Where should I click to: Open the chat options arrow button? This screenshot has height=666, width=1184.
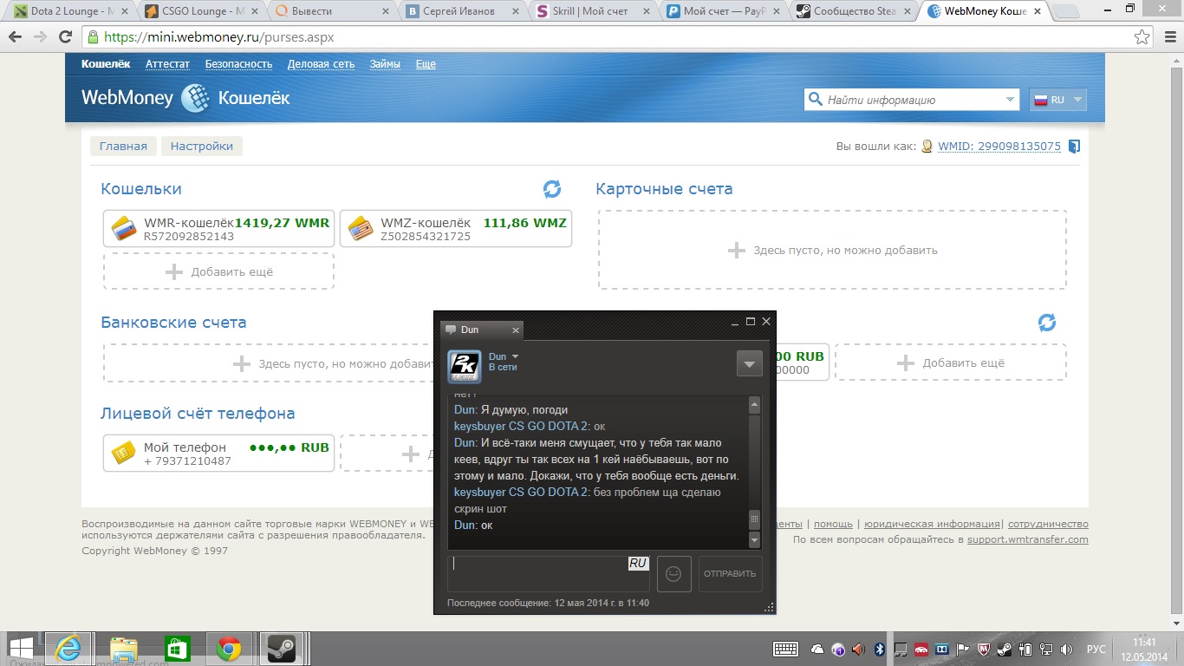(x=749, y=363)
